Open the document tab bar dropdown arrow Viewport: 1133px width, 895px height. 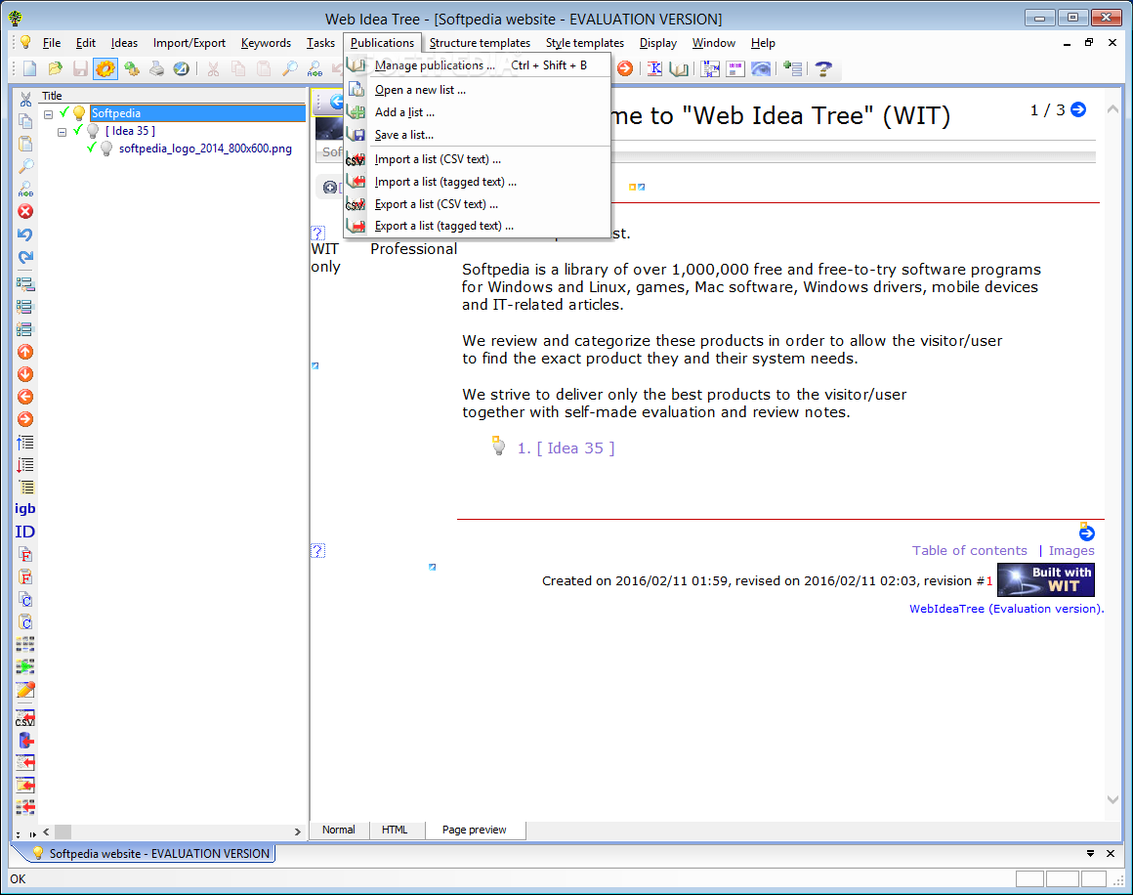coord(1090,854)
